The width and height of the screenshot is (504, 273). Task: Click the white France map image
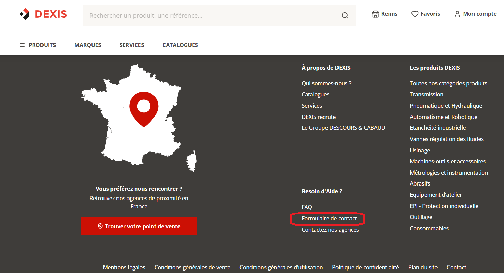click(139, 118)
